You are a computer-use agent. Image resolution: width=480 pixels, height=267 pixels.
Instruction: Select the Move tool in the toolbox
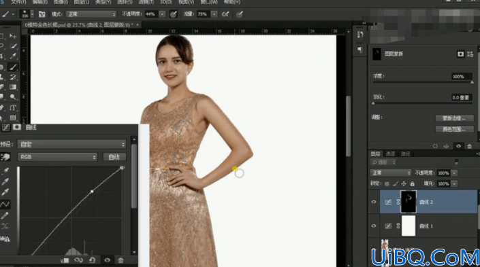(x=13, y=36)
